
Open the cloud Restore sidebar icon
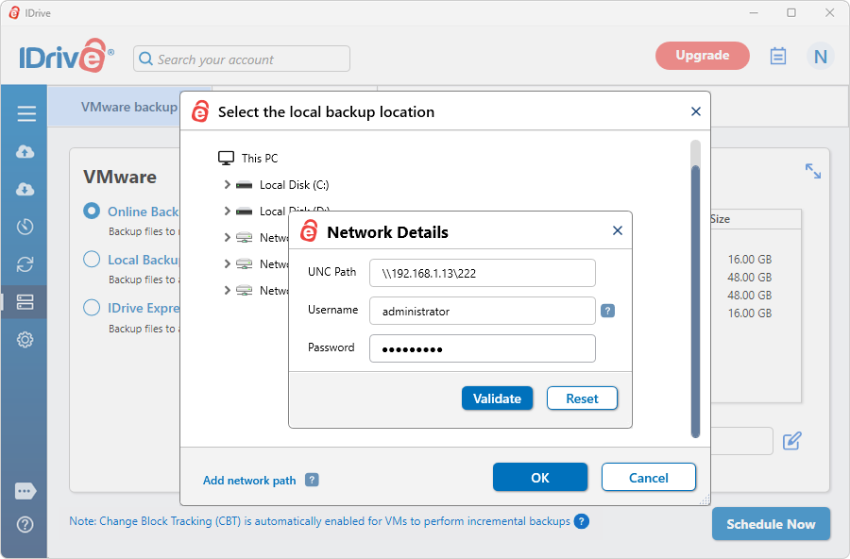[25, 189]
